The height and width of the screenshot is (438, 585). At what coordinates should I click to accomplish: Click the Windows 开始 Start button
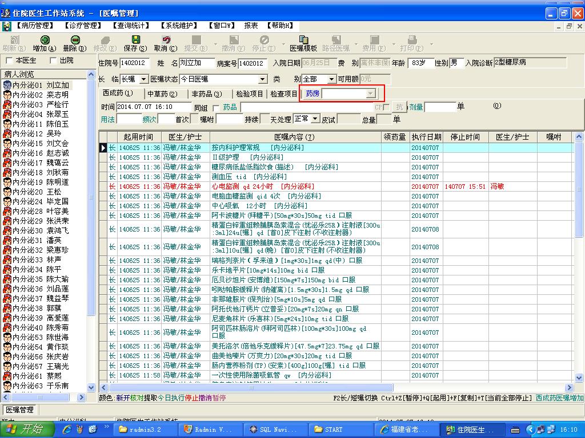point(27,429)
